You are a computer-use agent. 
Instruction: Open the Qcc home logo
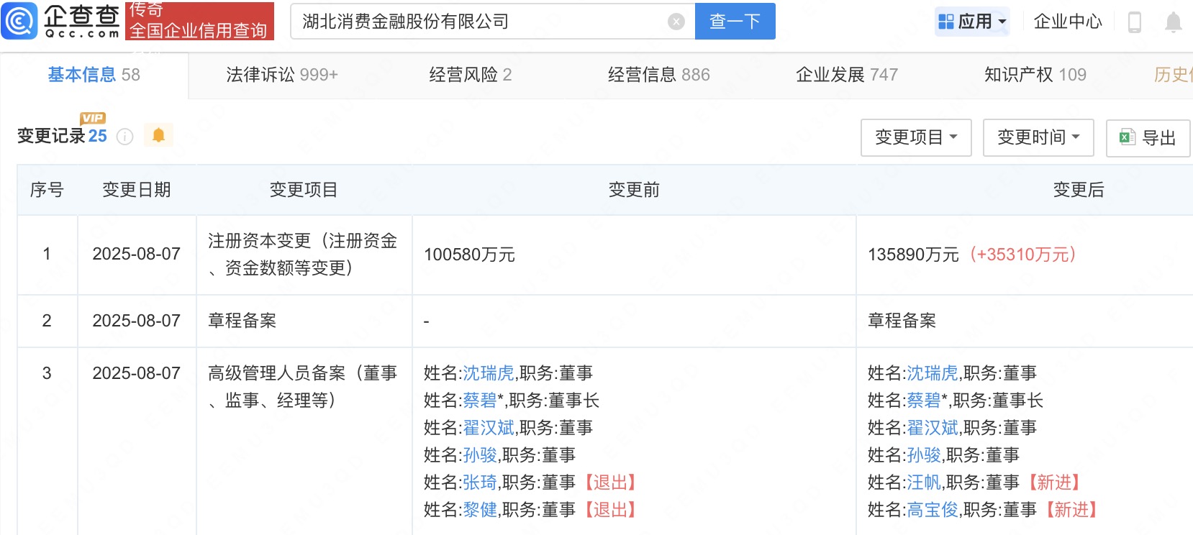(x=61, y=21)
